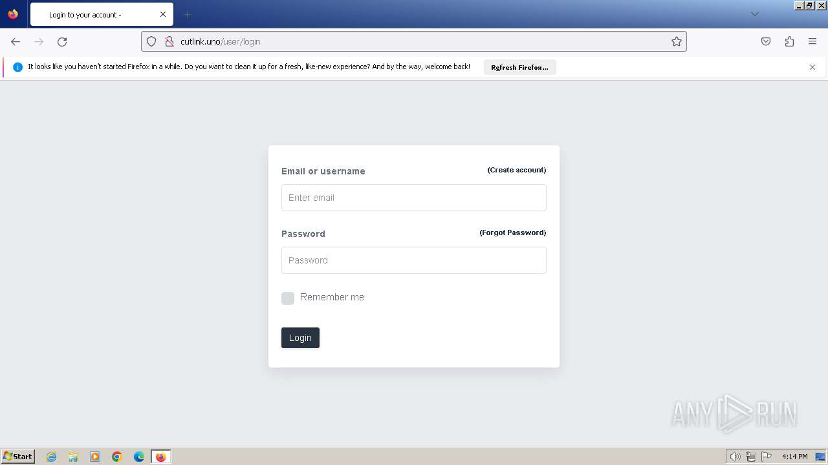Screen dimensions: 828x465
Task: Open the volume speaker tray icon
Action: [x=735, y=457]
